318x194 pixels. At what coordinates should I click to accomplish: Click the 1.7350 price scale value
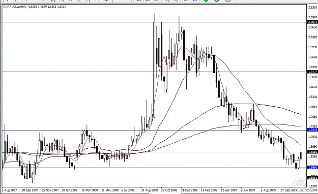[x=312, y=126]
